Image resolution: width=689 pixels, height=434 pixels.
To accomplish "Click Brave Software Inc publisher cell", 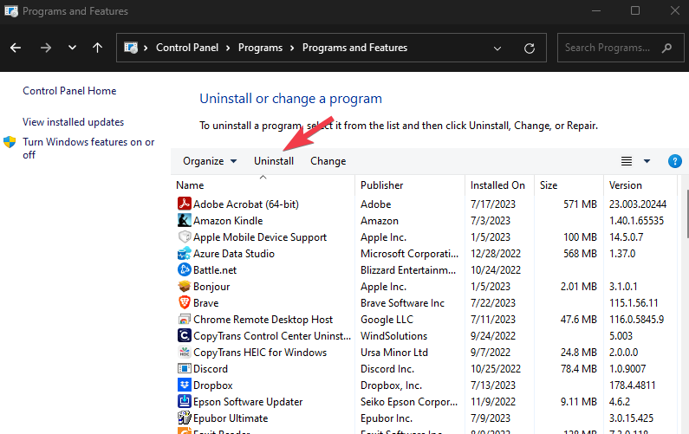I will coord(402,303).
